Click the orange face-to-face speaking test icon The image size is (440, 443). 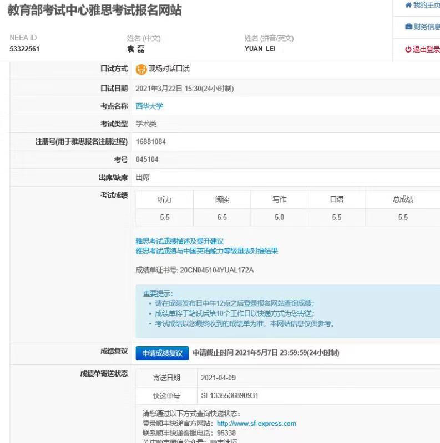coord(141,69)
